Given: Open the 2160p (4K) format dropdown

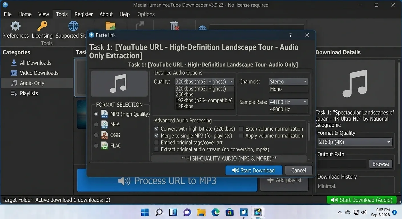Looking at the screenshot, I should [355, 142].
